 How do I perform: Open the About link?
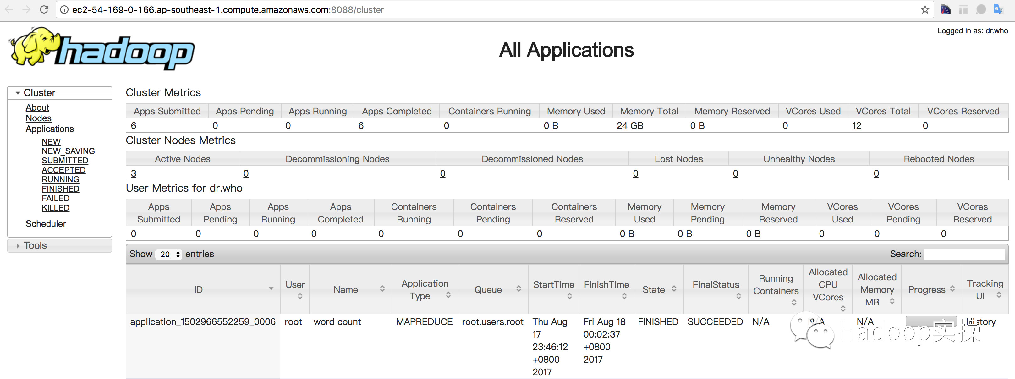pos(37,107)
